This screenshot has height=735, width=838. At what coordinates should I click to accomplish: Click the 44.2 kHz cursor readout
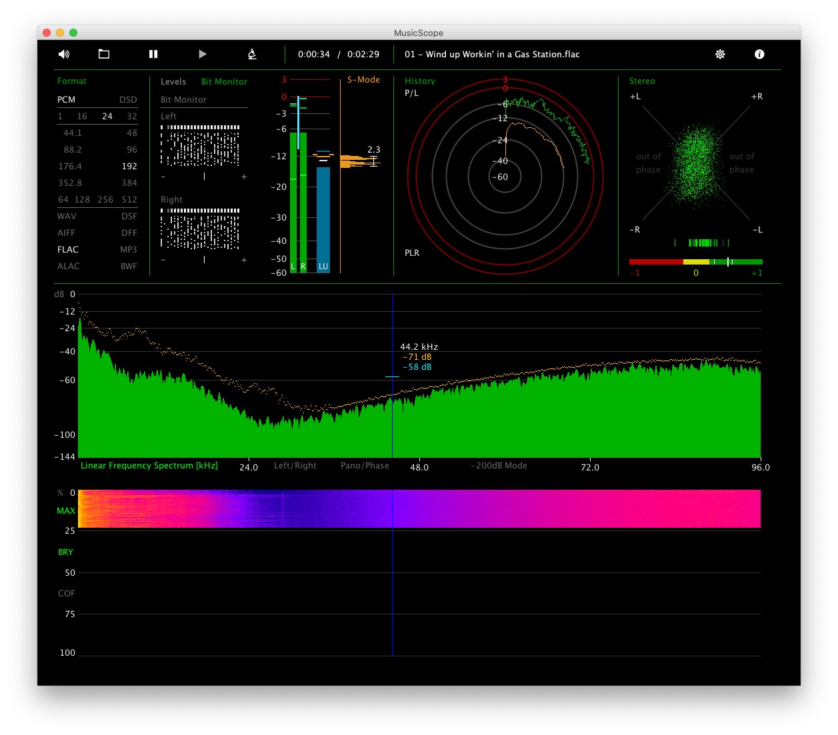click(x=419, y=347)
